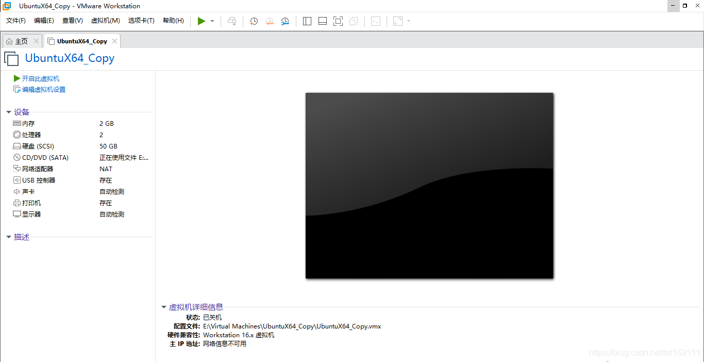Take a snapshot with the clock-plus icon
704x362 pixels.
click(x=254, y=21)
